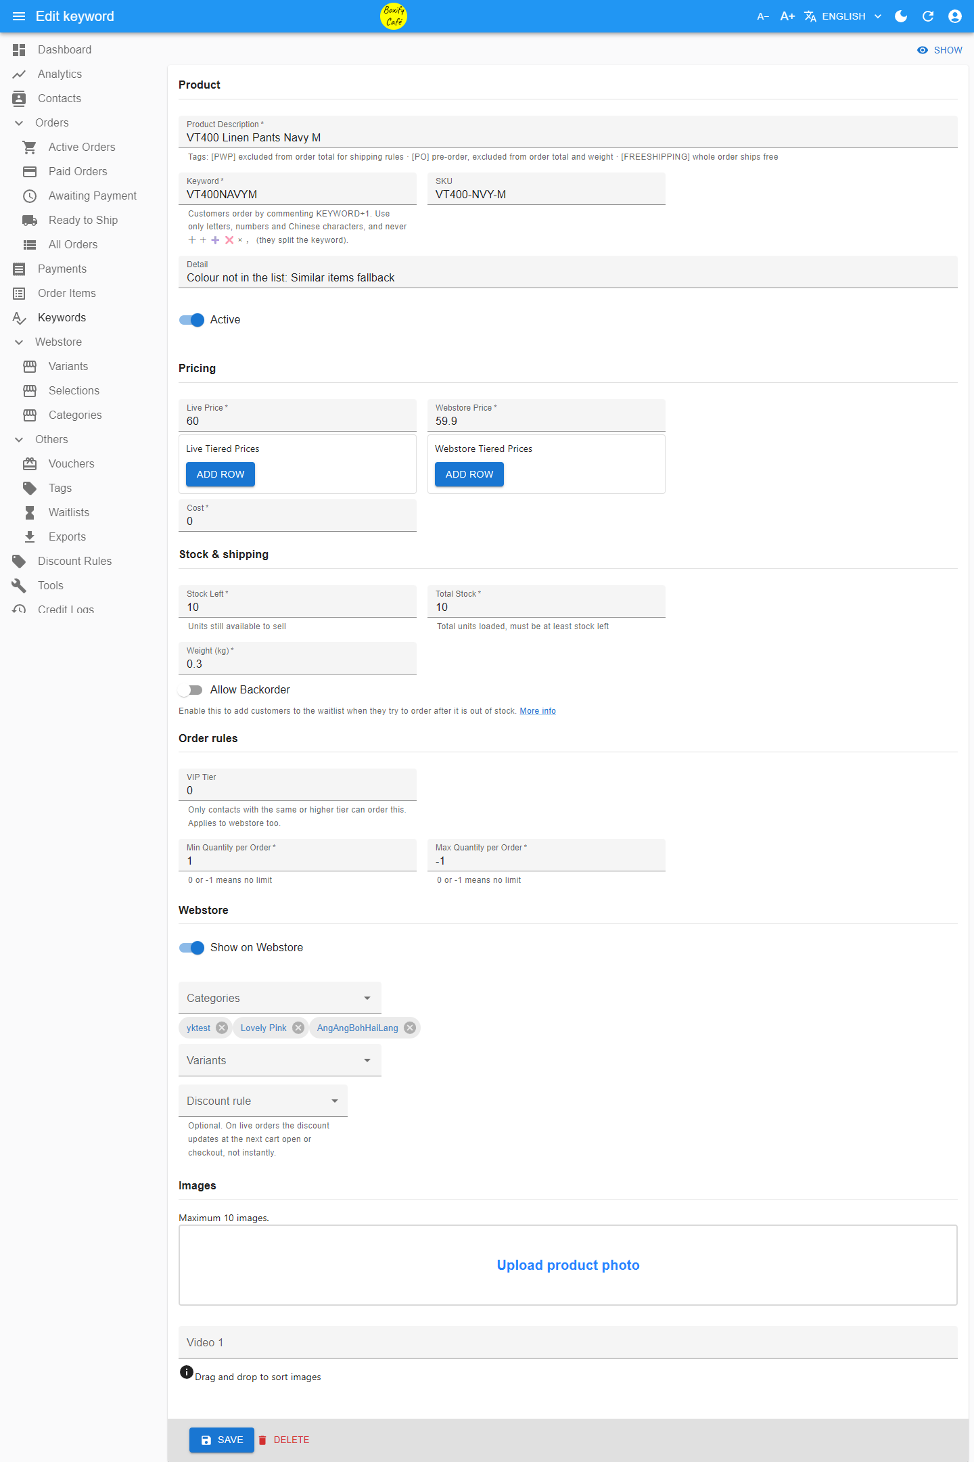Image resolution: width=974 pixels, height=1462 pixels.
Task: Delete this keyword with DELETE button
Action: coord(284,1440)
